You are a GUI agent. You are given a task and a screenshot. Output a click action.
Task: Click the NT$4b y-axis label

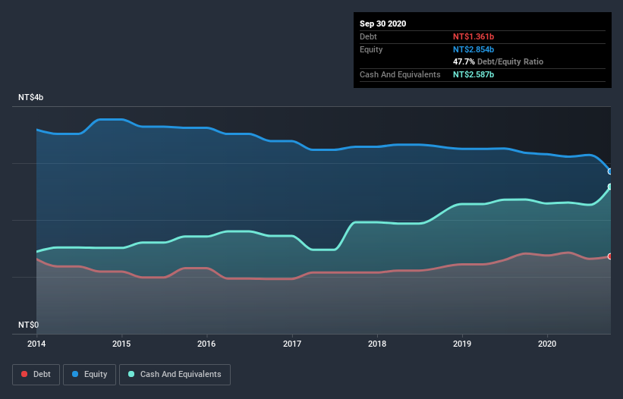pyautogui.click(x=30, y=97)
